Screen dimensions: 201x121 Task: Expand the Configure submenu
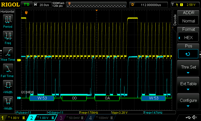pyautogui.click(x=188, y=102)
